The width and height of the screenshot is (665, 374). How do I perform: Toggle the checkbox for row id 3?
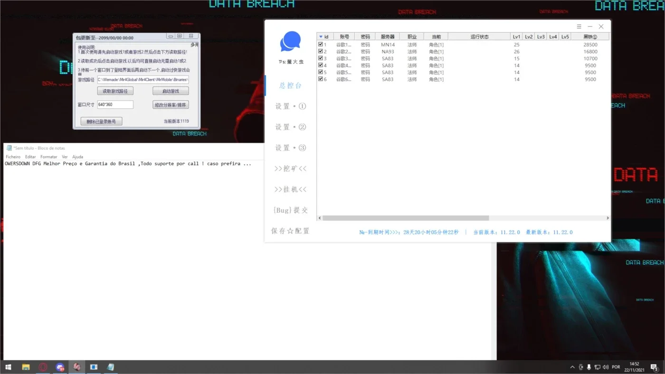coord(321,58)
